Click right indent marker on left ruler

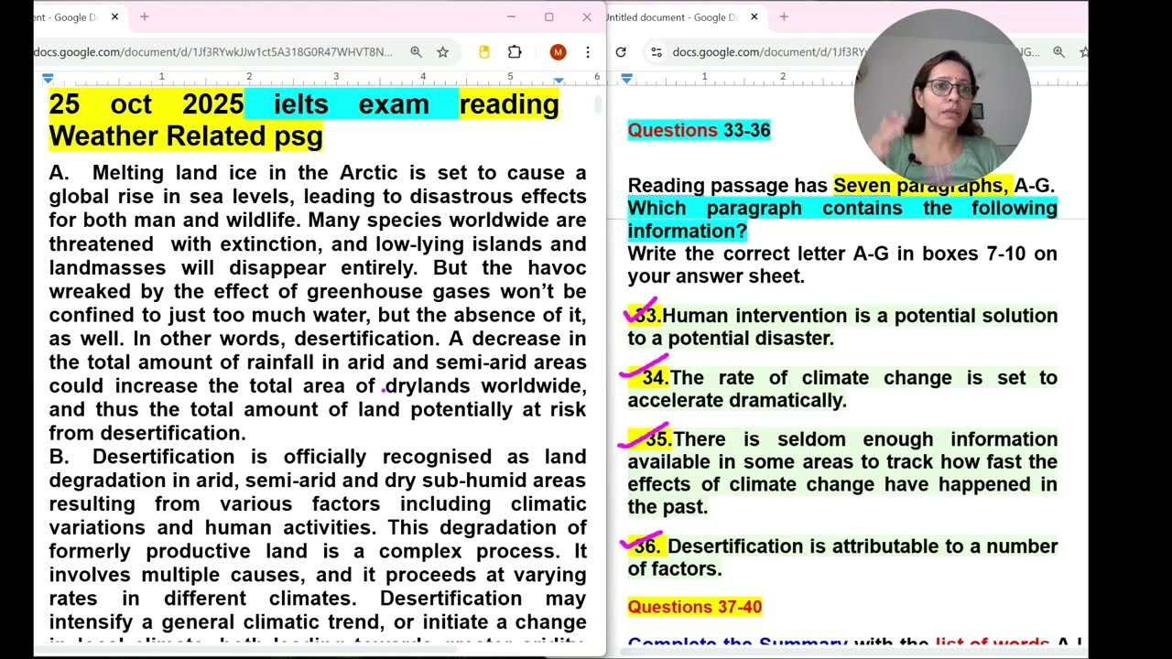(x=559, y=80)
